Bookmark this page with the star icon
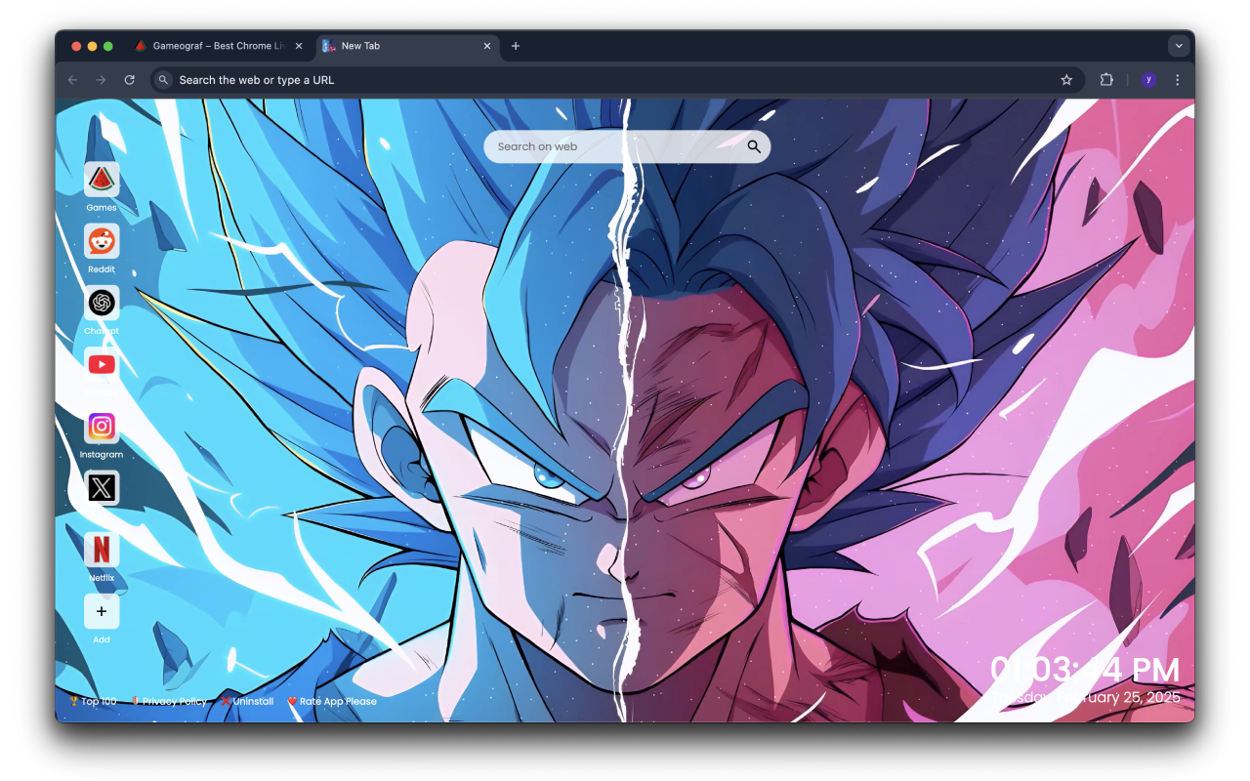The image size is (1250, 781). click(1066, 80)
